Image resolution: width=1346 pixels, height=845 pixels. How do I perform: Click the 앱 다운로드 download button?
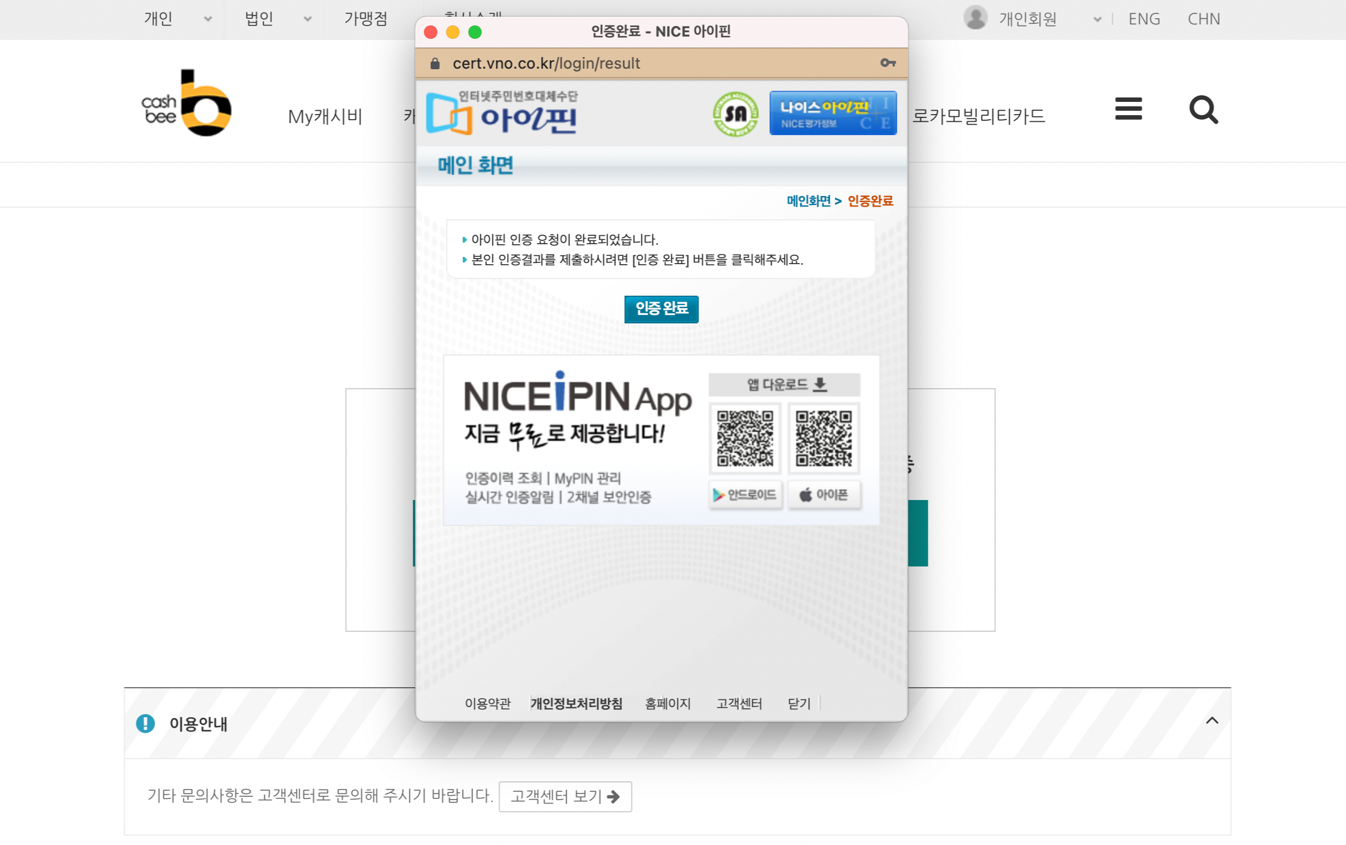click(x=784, y=384)
